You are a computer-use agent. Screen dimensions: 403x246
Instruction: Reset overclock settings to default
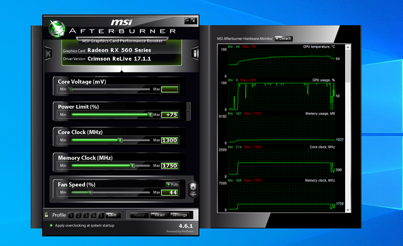pos(159,215)
